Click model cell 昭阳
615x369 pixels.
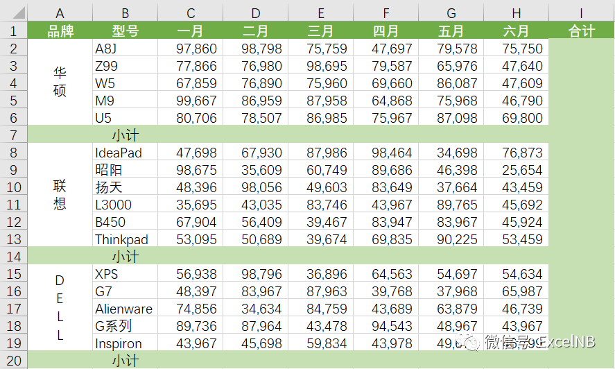pos(125,169)
